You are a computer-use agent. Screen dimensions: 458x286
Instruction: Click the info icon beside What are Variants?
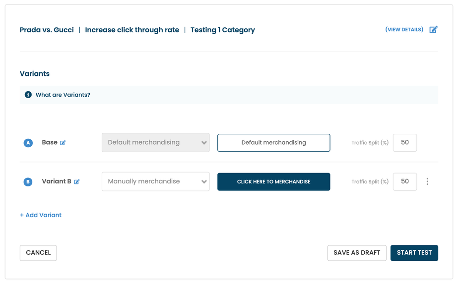tap(28, 95)
